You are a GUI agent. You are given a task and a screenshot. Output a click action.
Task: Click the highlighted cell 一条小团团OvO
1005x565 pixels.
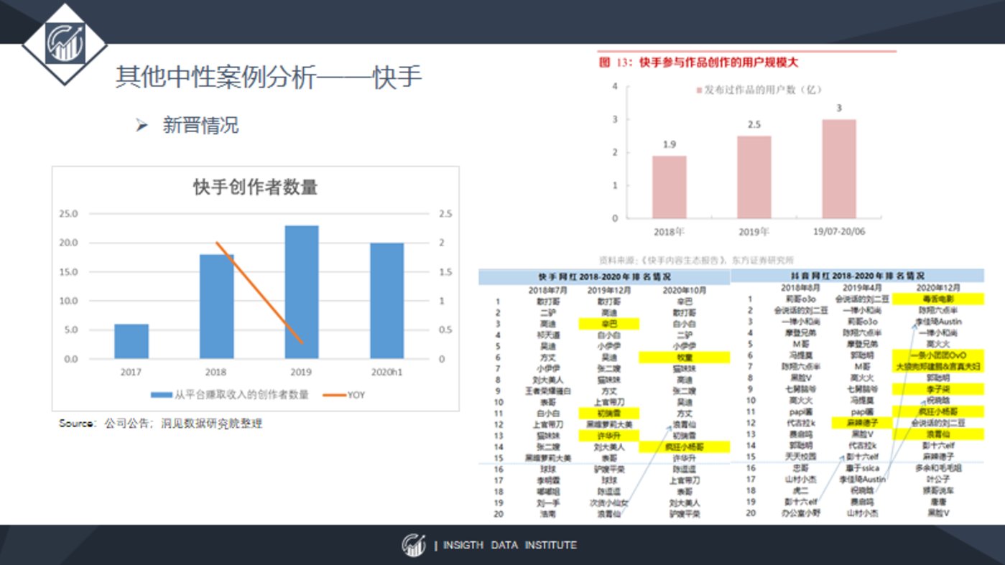[x=937, y=355]
